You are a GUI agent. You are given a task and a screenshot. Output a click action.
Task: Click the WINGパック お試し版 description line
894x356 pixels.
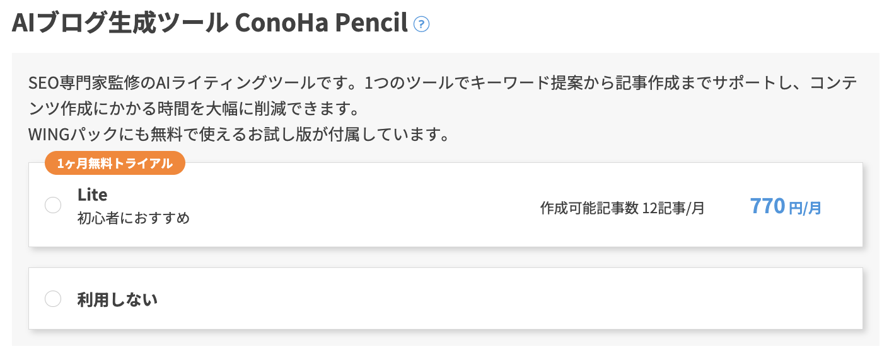[x=238, y=135]
